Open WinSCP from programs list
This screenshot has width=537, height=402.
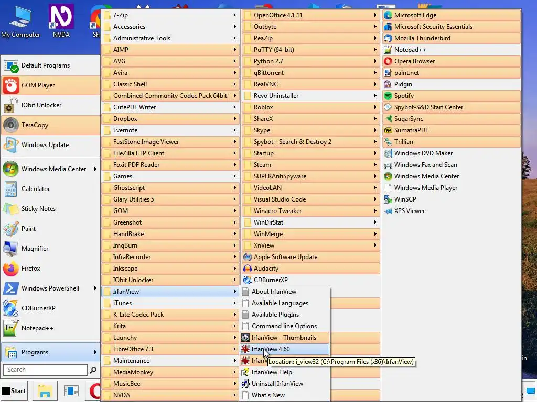click(452, 199)
